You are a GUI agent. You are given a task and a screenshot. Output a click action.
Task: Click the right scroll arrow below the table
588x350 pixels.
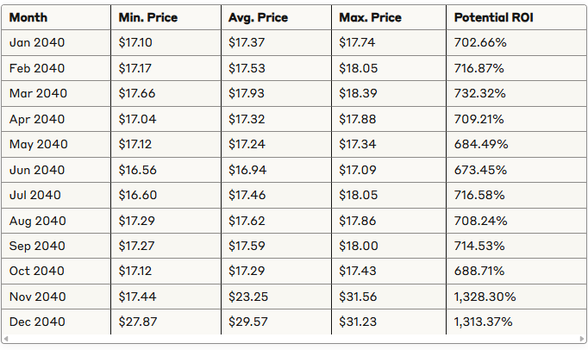581,339
